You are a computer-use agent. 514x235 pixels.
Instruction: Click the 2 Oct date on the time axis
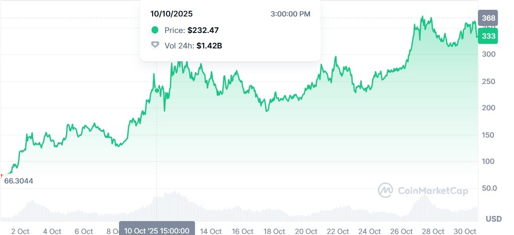(20, 231)
